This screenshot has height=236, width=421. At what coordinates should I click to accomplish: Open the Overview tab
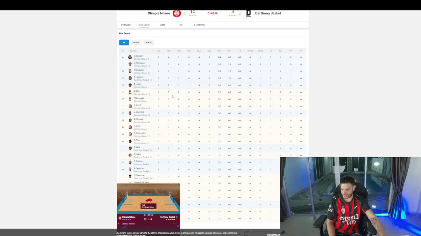coord(126,25)
